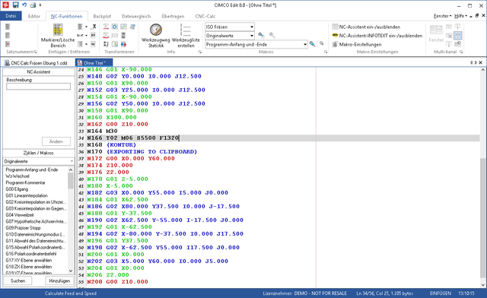This screenshot has height=298, width=487.
Task: Open the CNC-Calc Fräsen Übung 1.cdd document tab
Action: 37,62
